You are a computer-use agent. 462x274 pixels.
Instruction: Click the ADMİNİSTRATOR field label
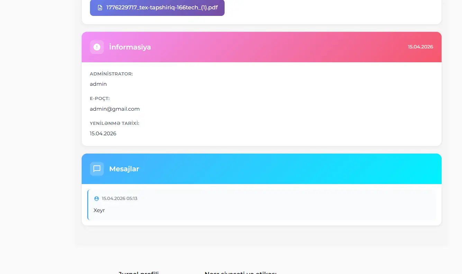pyautogui.click(x=111, y=74)
